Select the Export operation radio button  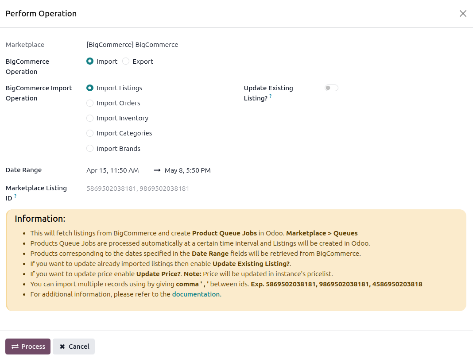point(126,61)
